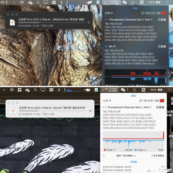This screenshot has width=173, height=173.
Task: Click the cloud with X icon in bottom bar
Action: (27, 90)
